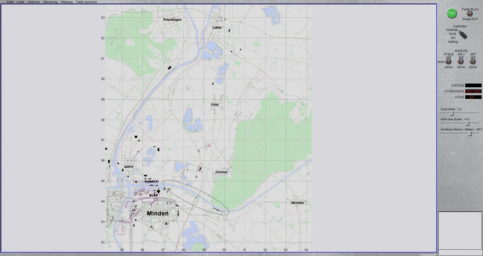Click the Höhe über Boden slider handle
This screenshot has height=256, width=483.
467,124
